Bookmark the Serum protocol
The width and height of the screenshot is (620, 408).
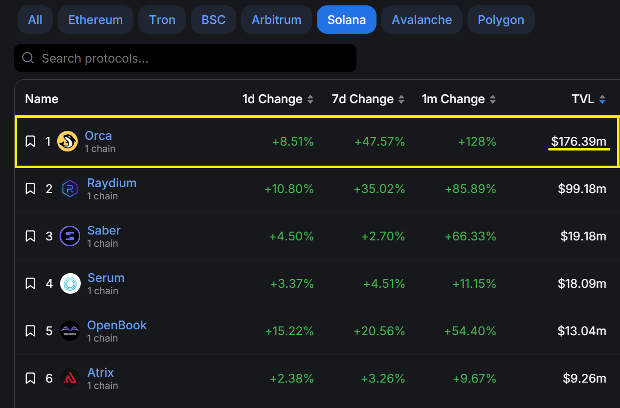click(30, 284)
